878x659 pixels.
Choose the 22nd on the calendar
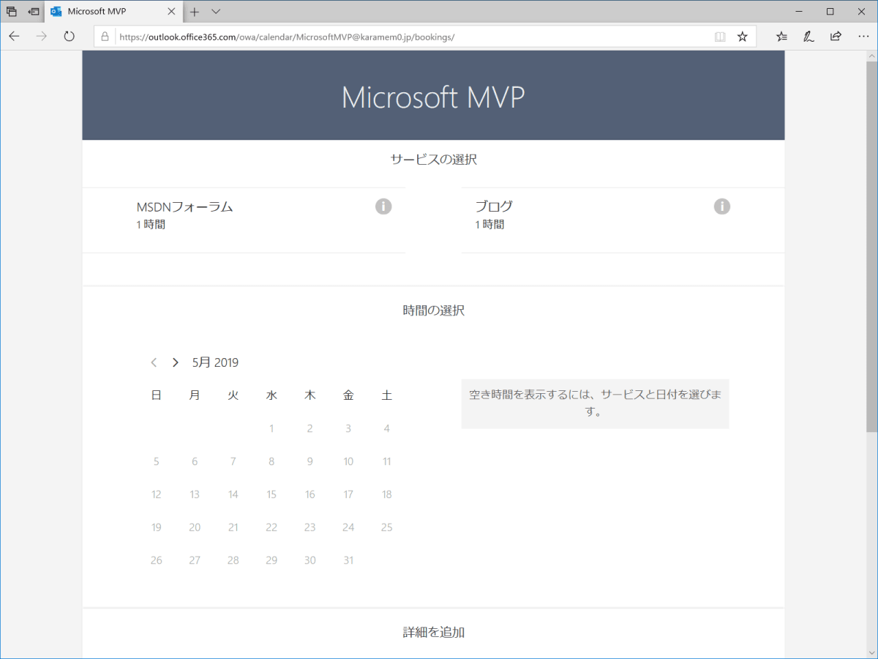click(x=271, y=527)
